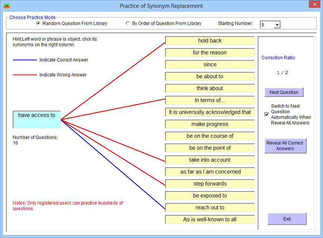Choose the 'since' answer

pos(210,64)
